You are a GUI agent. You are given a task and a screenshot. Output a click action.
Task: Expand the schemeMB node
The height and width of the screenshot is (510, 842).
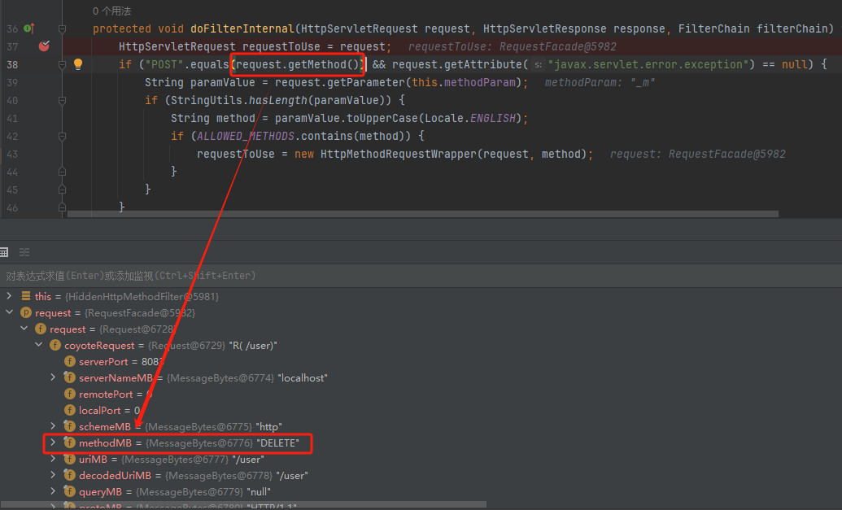53,426
